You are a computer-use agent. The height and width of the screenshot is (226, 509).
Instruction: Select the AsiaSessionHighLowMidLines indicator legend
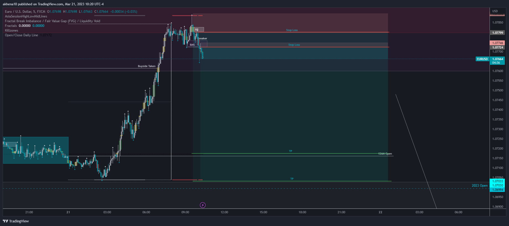(x=26, y=16)
